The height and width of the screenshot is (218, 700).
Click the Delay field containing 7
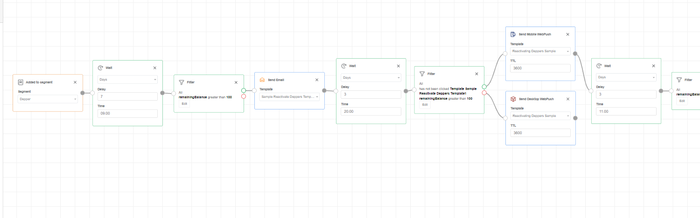click(127, 96)
